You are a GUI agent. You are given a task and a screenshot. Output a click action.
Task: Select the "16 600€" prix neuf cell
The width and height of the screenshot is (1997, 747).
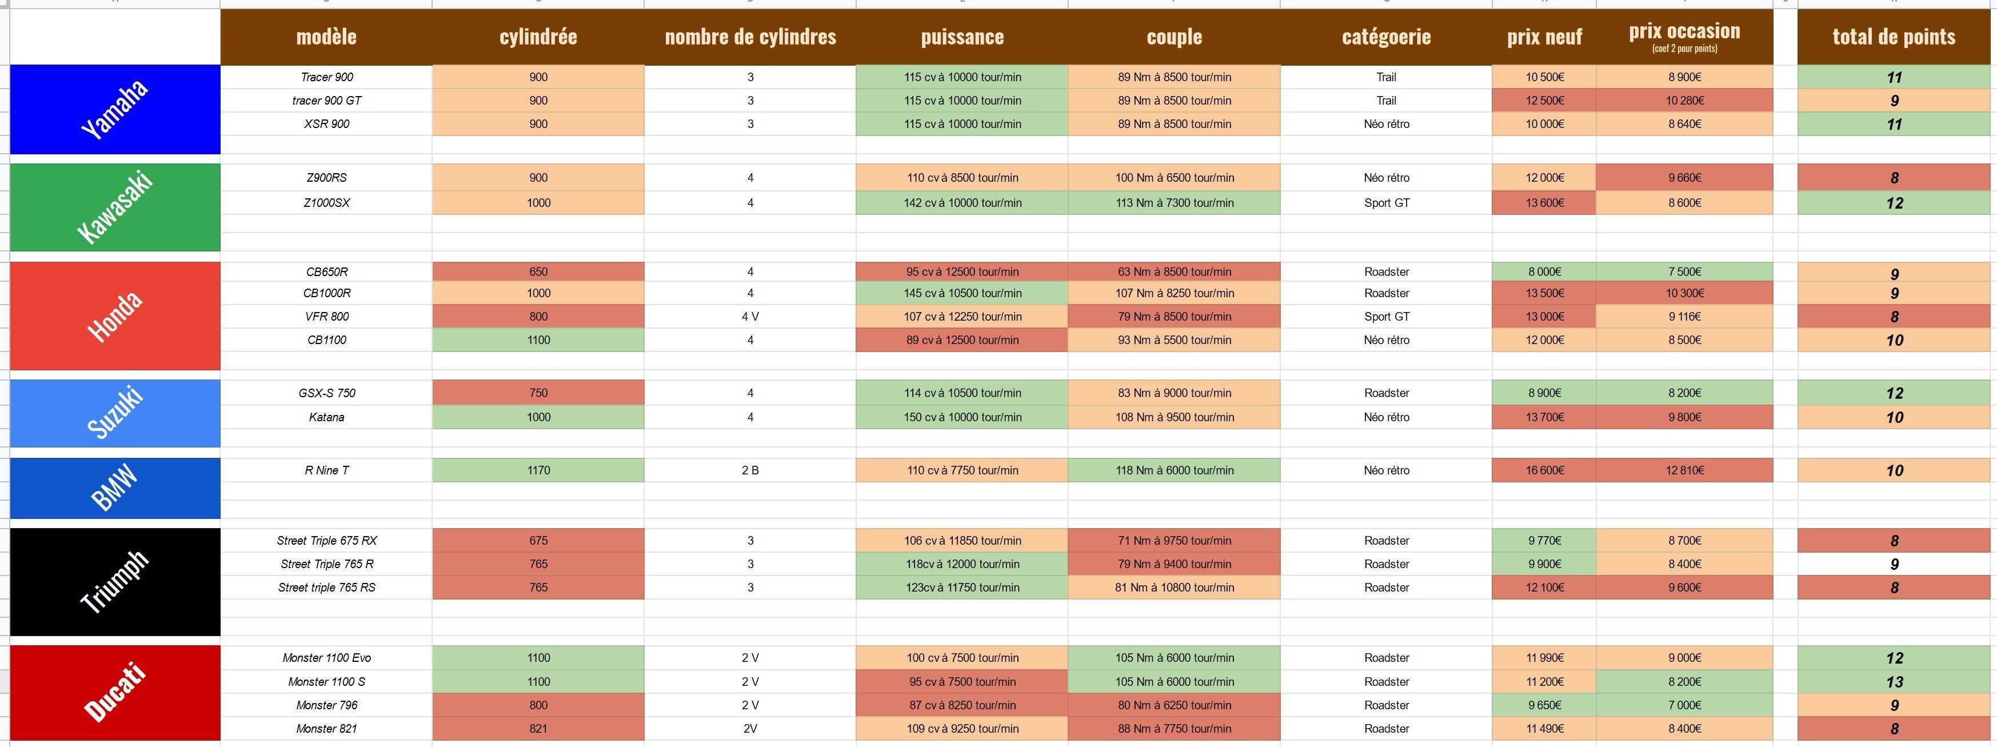point(1544,470)
